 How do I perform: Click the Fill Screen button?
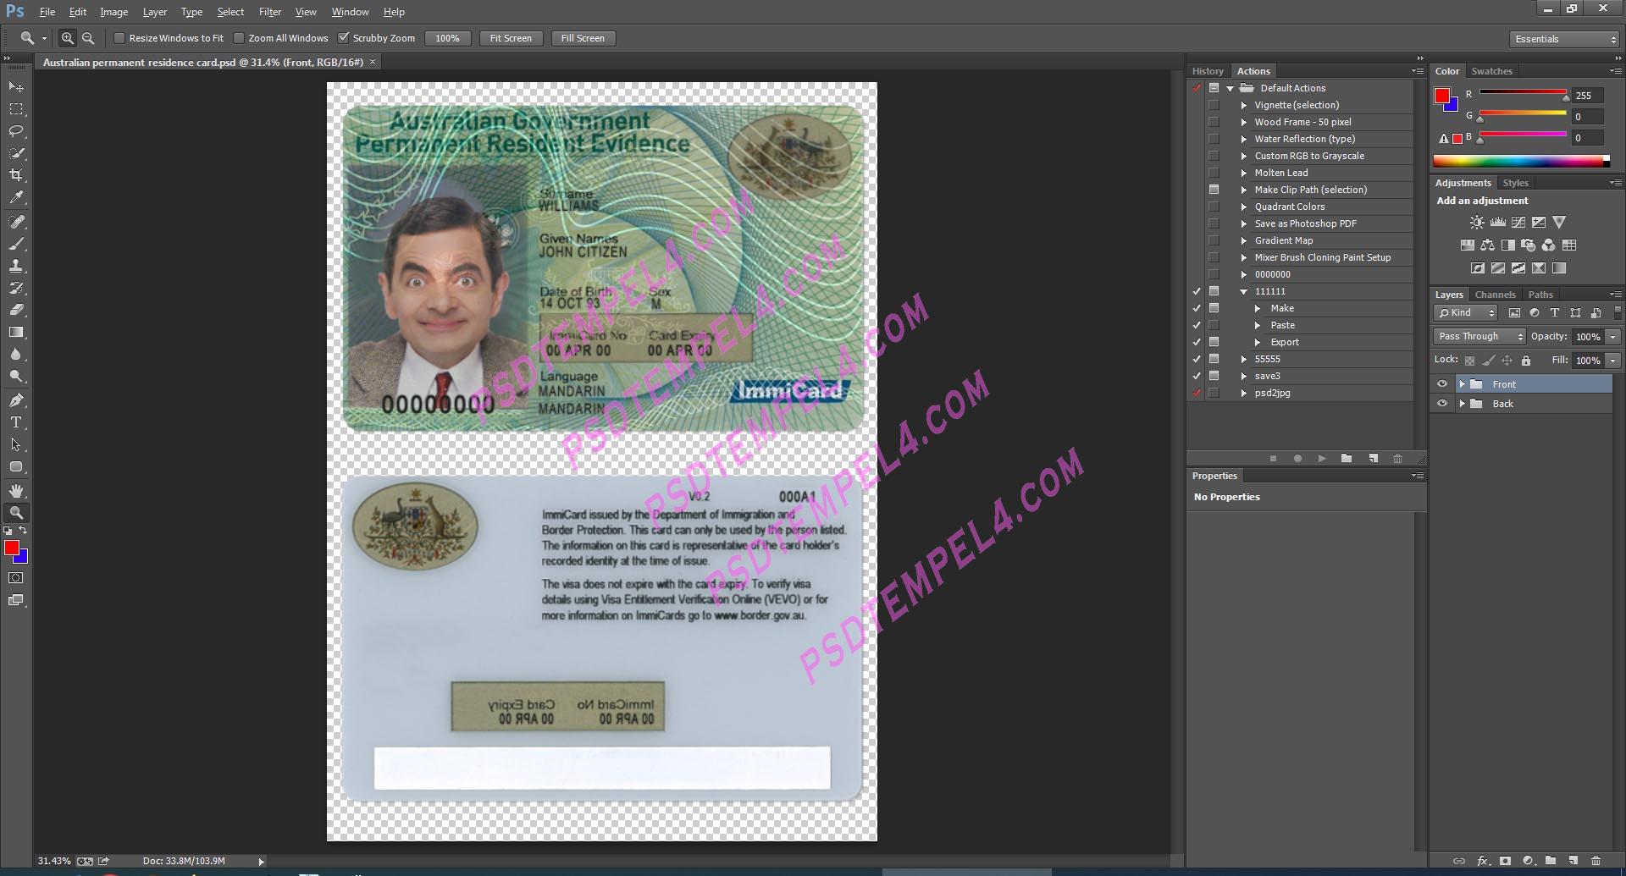click(x=583, y=38)
